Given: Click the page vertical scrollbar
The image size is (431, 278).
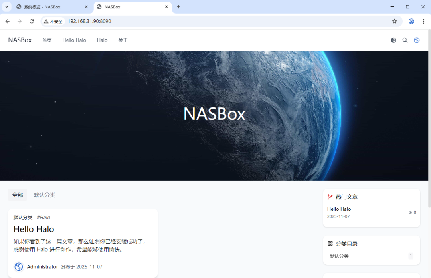Looking at the screenshot, I should tap(429, 118).
